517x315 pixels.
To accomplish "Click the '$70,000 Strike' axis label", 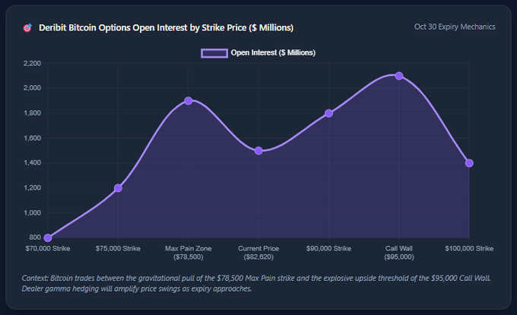I will pos(48,248).
